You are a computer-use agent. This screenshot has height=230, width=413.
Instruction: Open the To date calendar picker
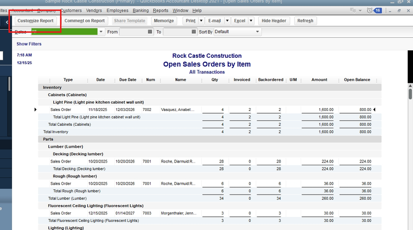click(x=194, y=31)
